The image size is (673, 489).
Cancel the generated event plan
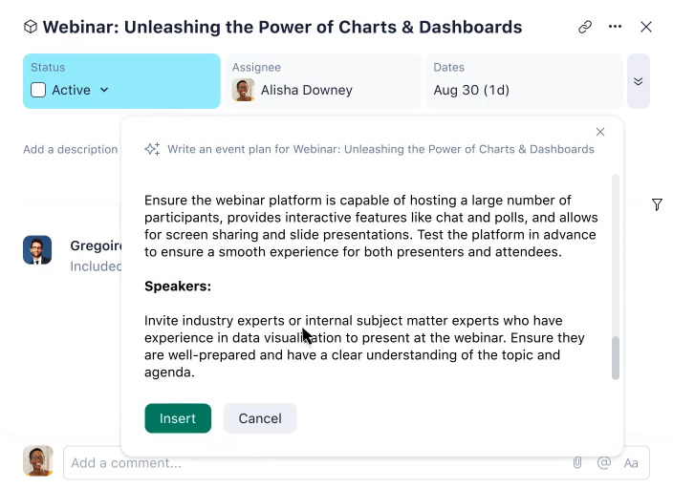pyautogui.click(x=260, y=418)
